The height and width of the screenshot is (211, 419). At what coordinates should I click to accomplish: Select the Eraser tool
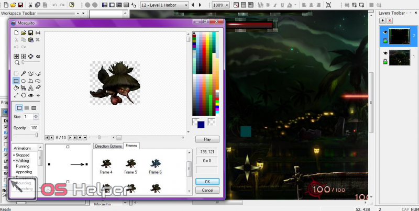pyautogui.click(x=38, y=88)
